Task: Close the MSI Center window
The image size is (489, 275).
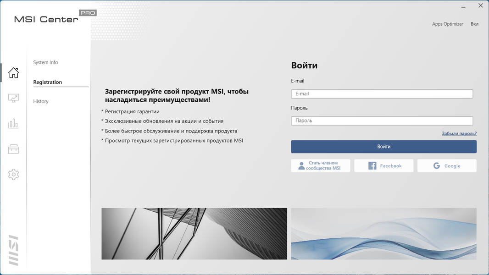Action: click(x=481, y=5)
